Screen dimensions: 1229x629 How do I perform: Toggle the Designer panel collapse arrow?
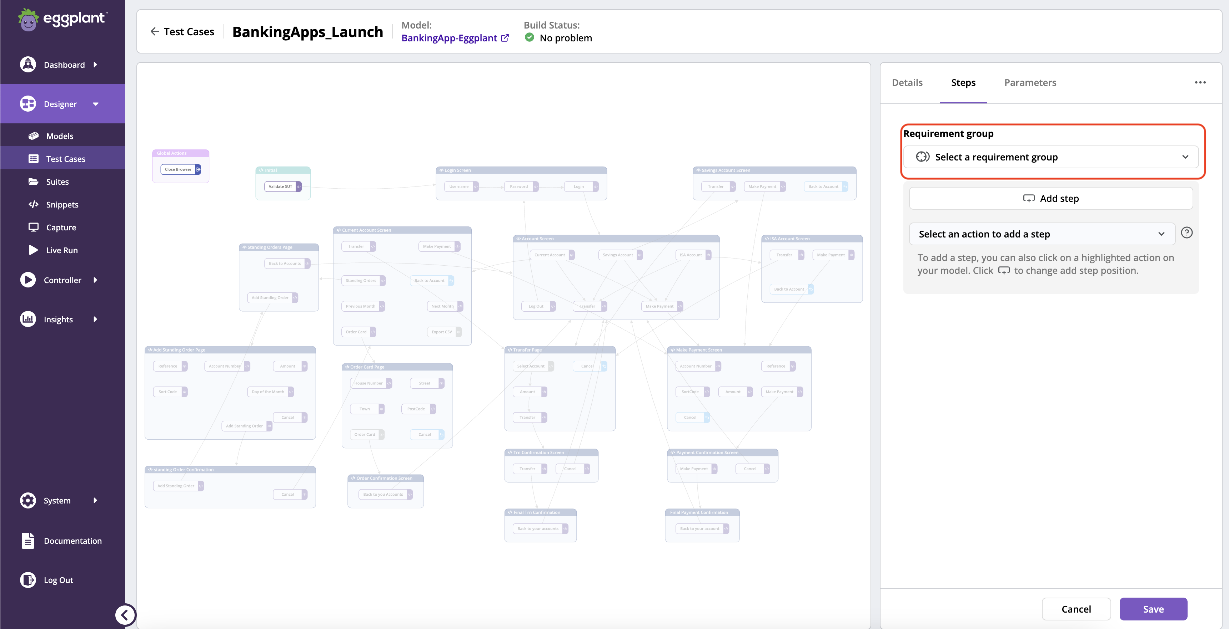pyautogui.click(x=96, y=103)
